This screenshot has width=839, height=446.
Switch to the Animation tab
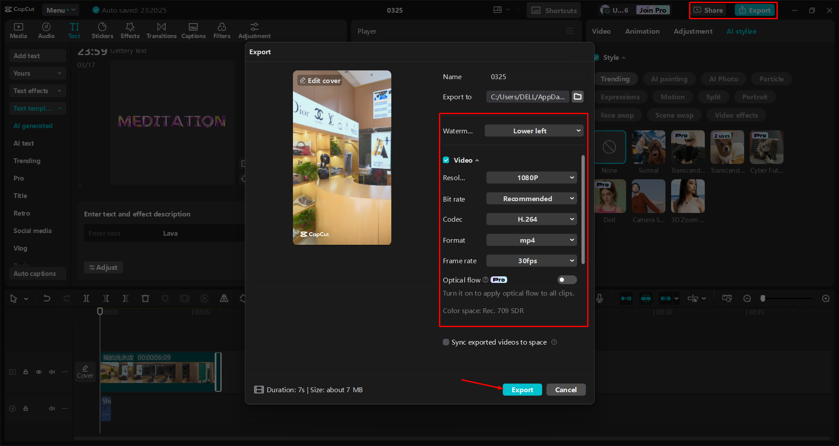642,31
